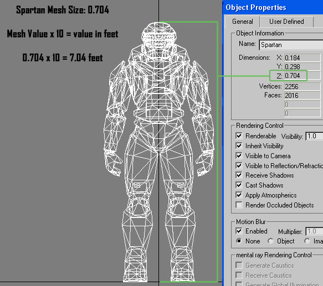Select the Y dimension value 0.298
The image size is (323, 286).
[x=302, y=67]
